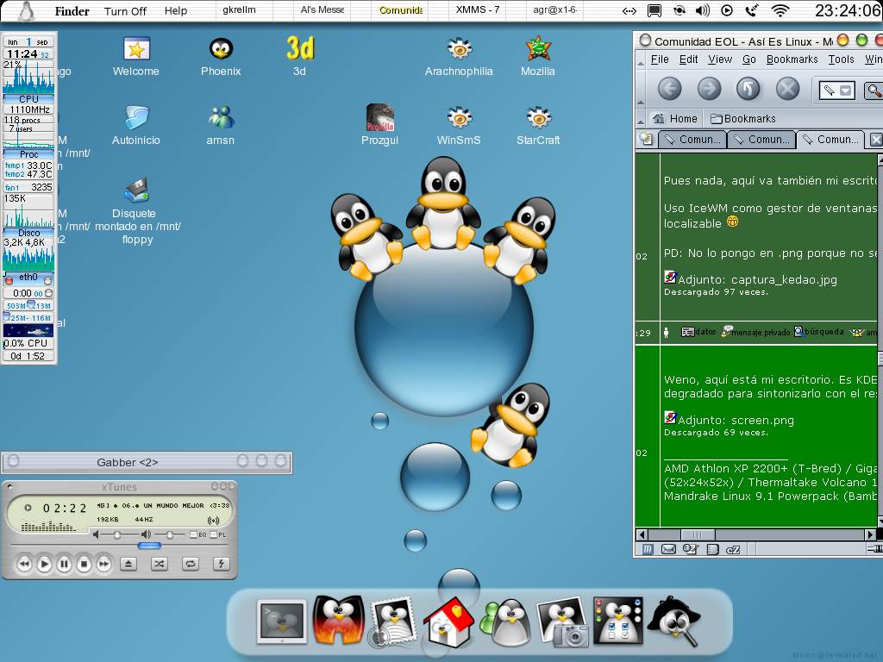Image resolution: width=883 pixels, height=662 pixels.
Task: Click the xTunes volume slider handle
Action: coord(118,535)
